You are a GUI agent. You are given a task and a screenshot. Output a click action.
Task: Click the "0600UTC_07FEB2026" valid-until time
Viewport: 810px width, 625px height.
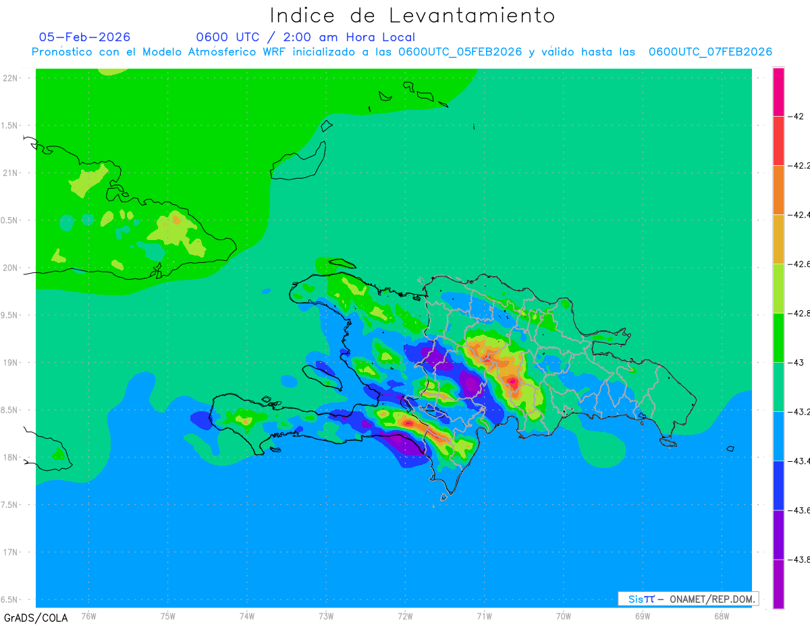coord(710,52)
